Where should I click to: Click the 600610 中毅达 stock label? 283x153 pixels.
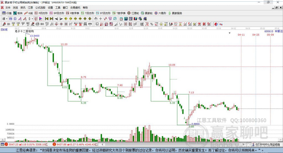tap(273, 31)
